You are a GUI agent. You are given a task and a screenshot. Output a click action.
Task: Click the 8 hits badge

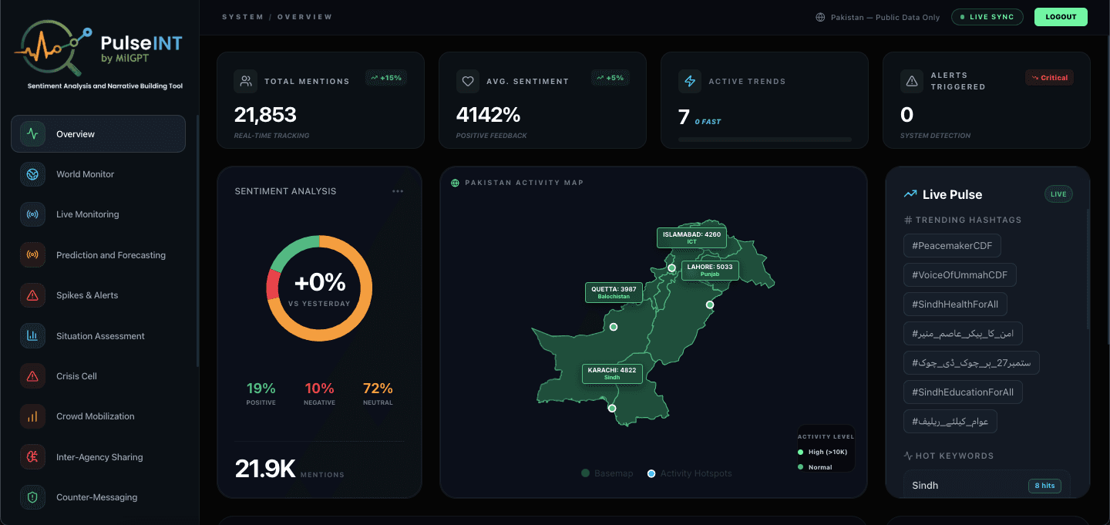click(1044, 486)
